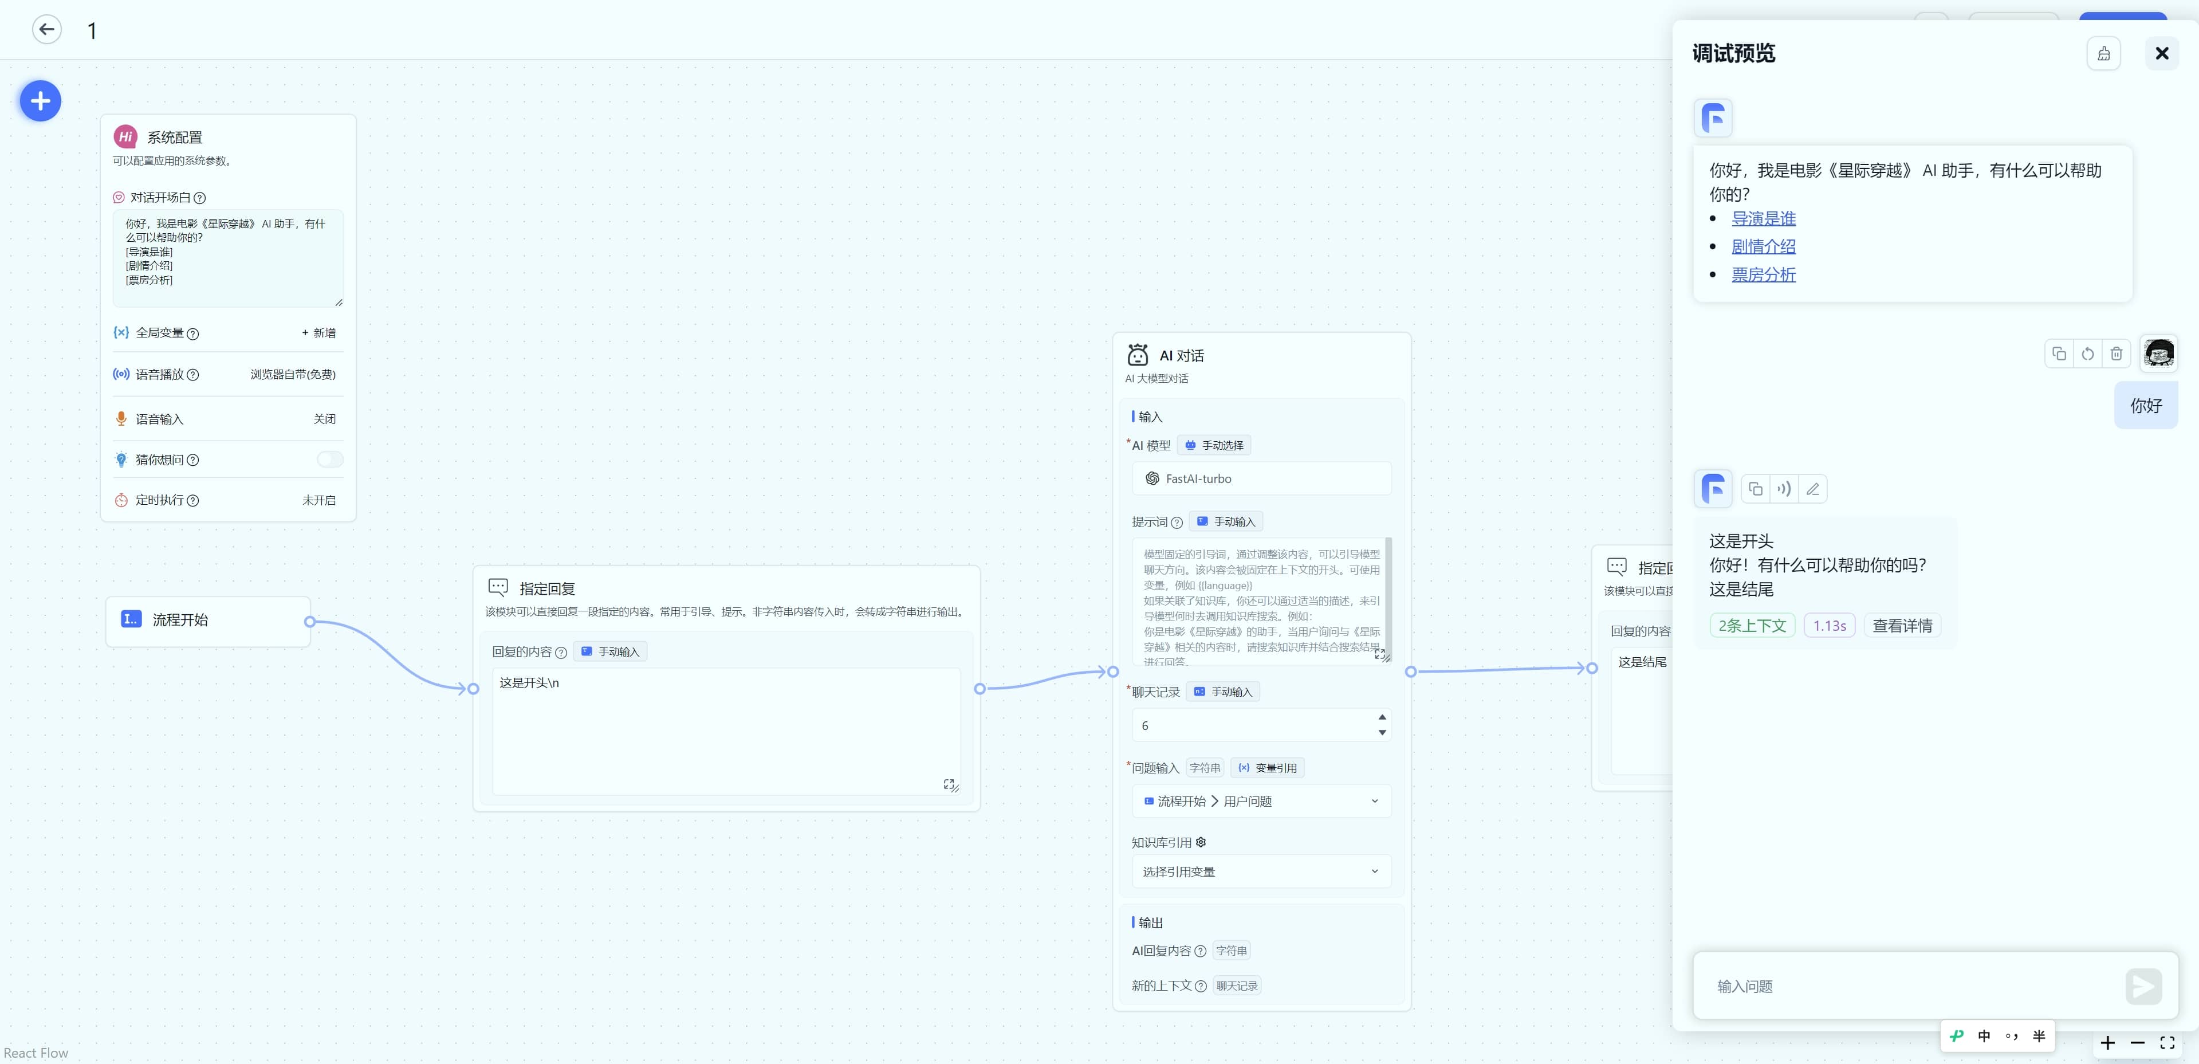Increase the 聊天记录 count with up arrow
The height and width of the screenshot is (1064, 2199).
(1382, 717)
